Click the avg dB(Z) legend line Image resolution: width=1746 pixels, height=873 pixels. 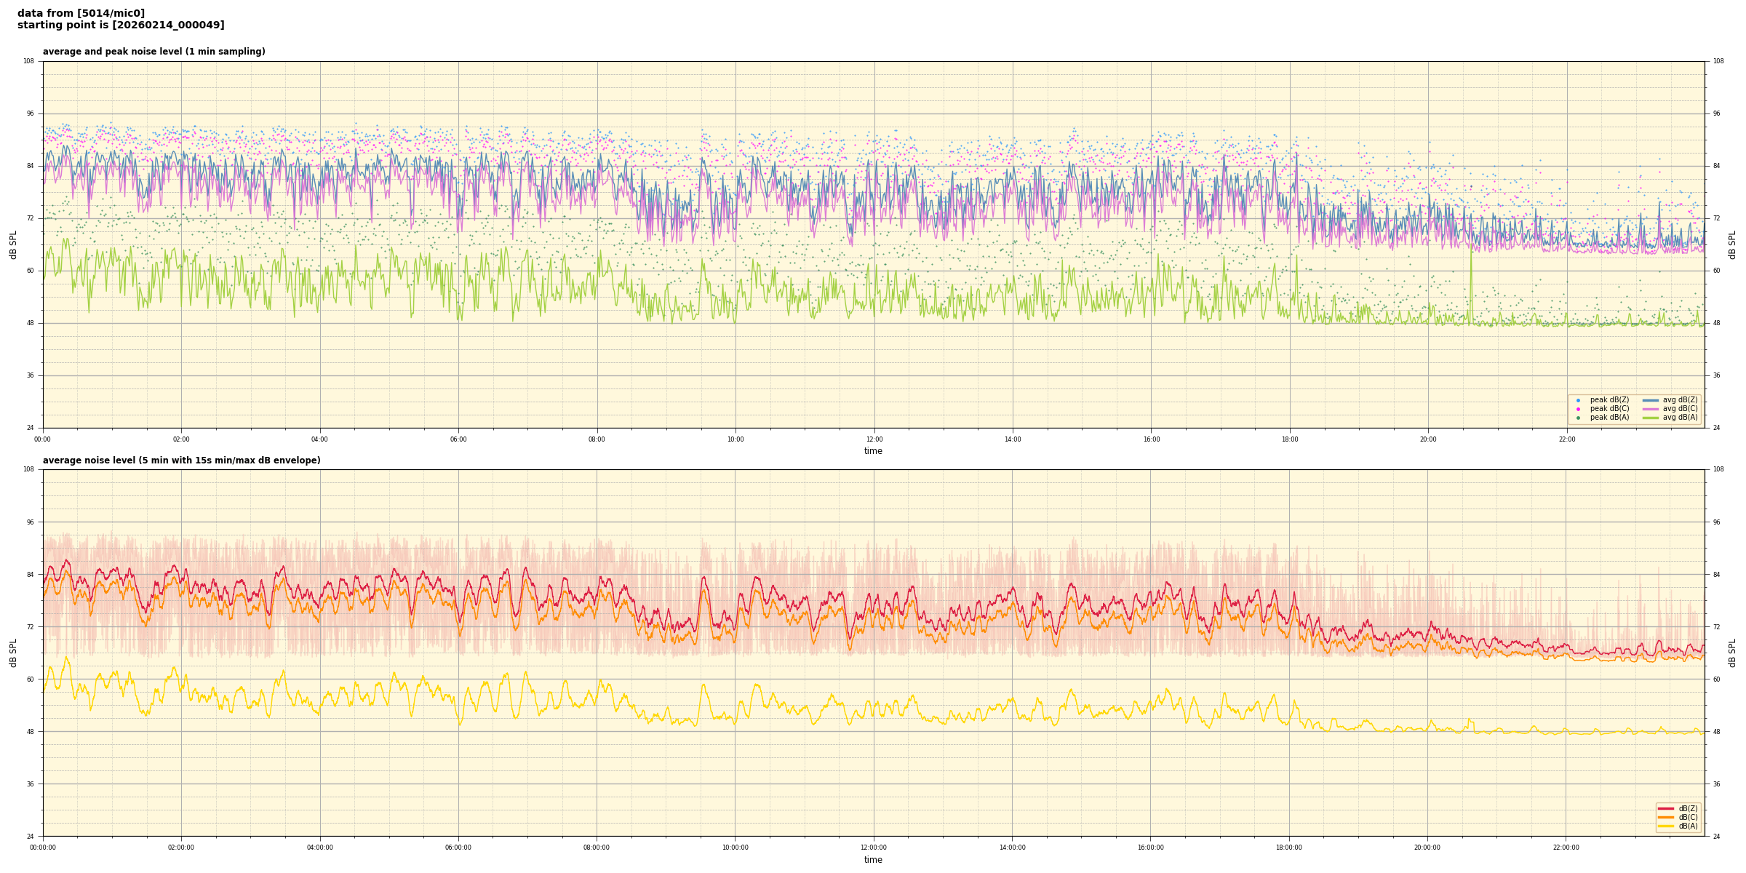(x=1651, y=400)
